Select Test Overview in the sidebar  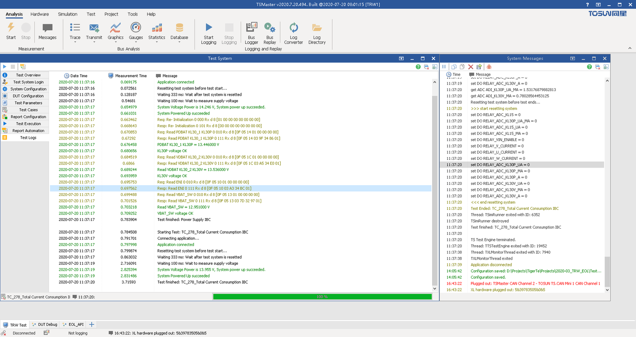[x=25, y=75]
